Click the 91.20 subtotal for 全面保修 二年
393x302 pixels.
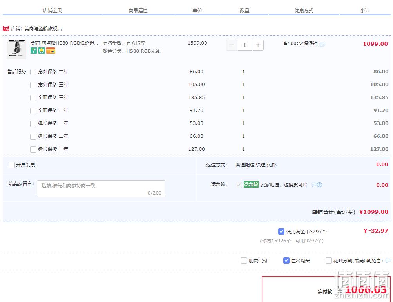(381, 110)
